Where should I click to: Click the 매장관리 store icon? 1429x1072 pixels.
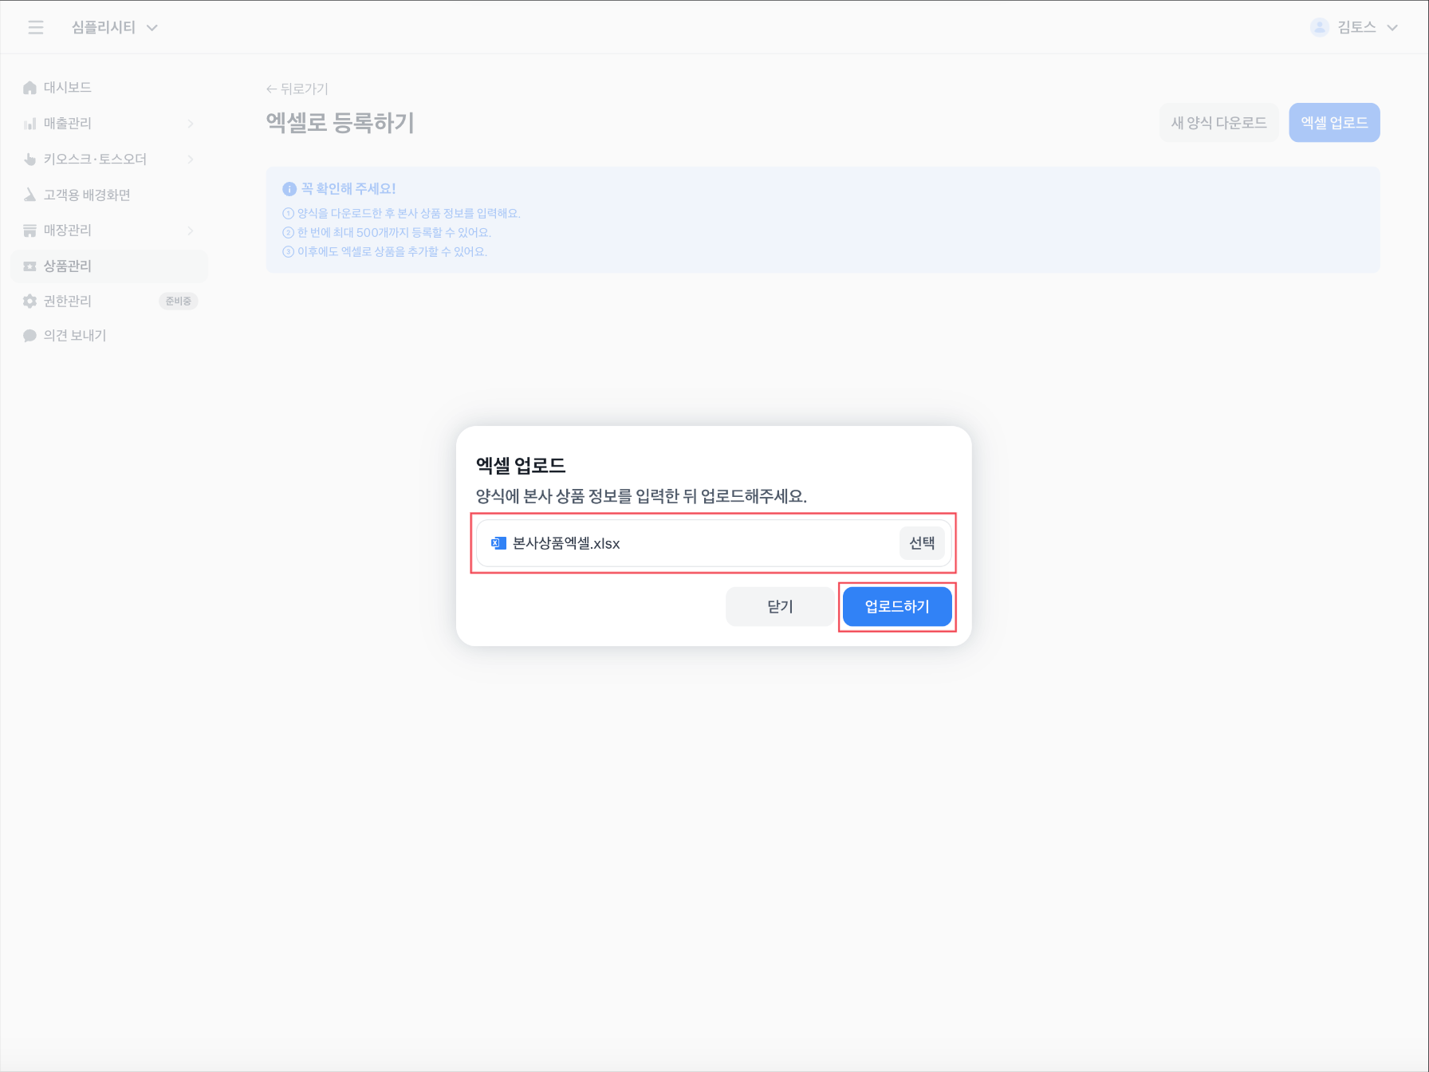click(30, 231)
